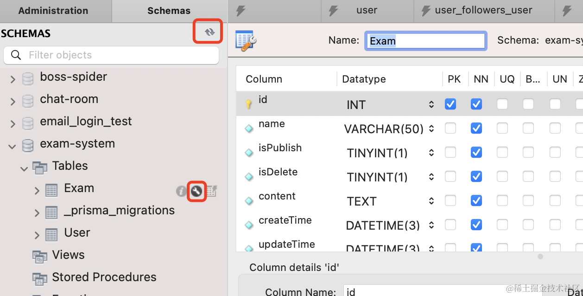Open the Exam table wrench editor icon
583x296 pixels.
point(196,191)
